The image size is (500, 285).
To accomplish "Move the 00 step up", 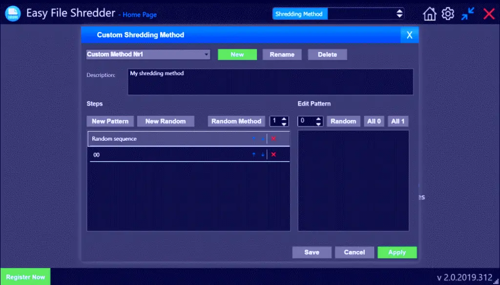I will [254, 155].
